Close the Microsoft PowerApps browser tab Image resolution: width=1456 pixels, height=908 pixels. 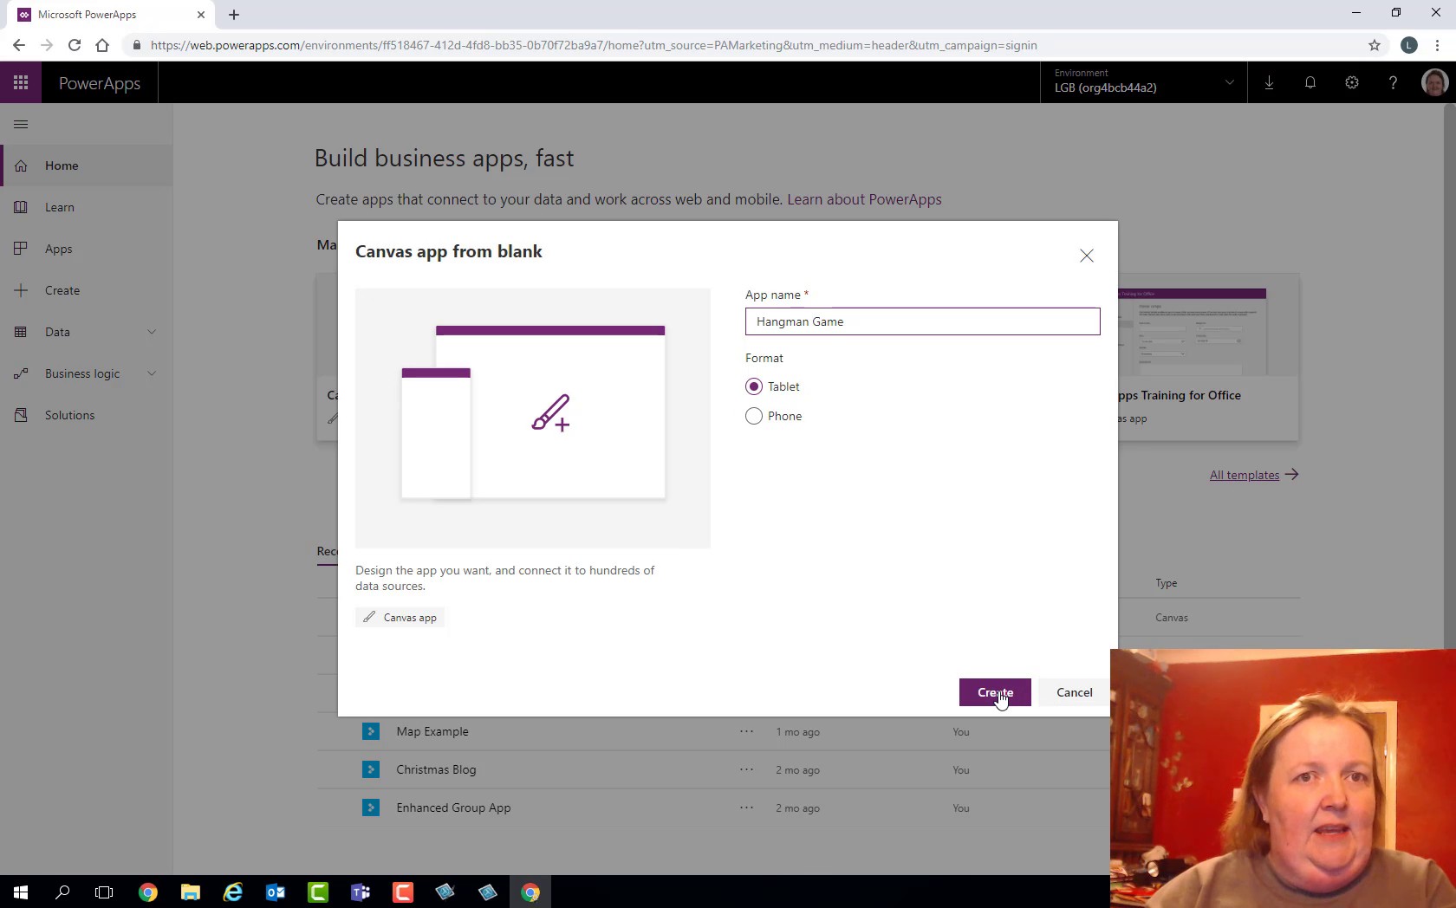(x=201, y=15)
